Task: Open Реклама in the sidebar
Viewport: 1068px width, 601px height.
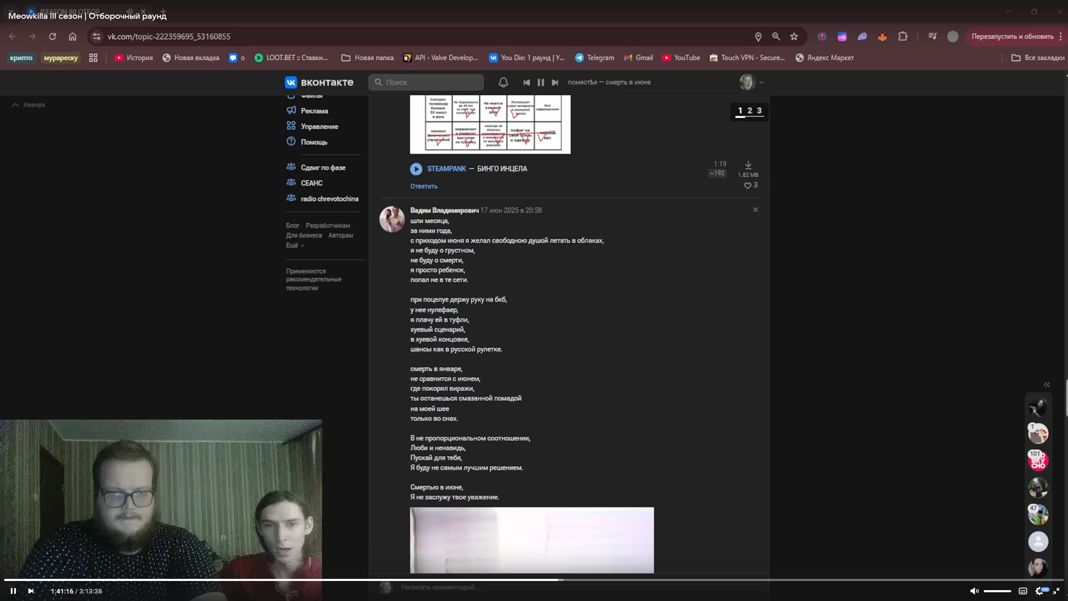Action: coord(314,111)
